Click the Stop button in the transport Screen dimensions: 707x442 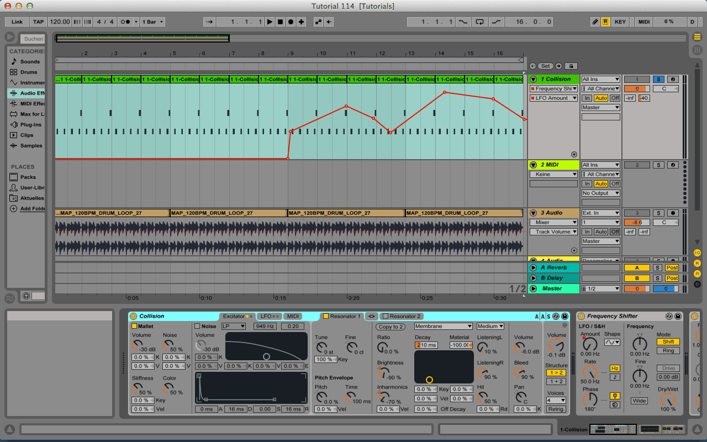[x=280, y=22]
